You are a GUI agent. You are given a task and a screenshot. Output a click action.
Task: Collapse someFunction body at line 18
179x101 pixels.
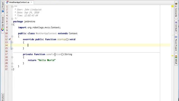[12, 57]
